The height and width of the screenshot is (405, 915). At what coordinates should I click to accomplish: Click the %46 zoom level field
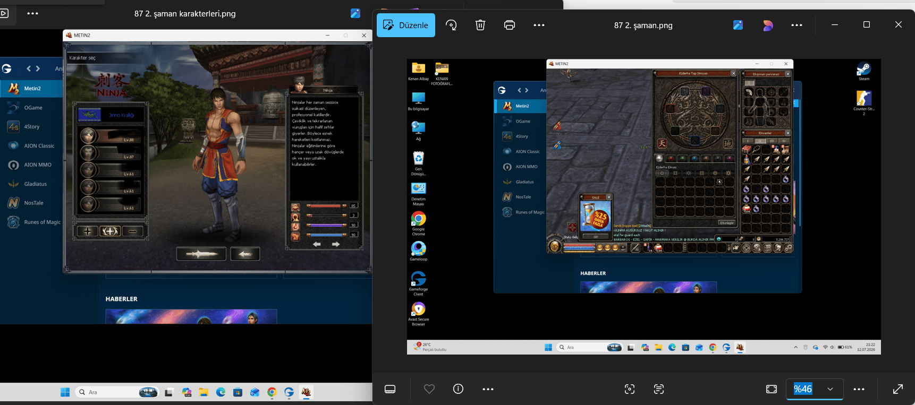click(x=803, y=389)
